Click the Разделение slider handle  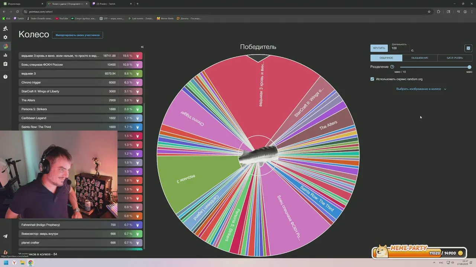(x=469, y=67)
